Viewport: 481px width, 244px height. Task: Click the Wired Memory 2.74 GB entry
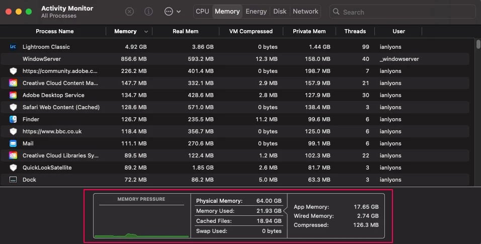click(x=336, y=216)
